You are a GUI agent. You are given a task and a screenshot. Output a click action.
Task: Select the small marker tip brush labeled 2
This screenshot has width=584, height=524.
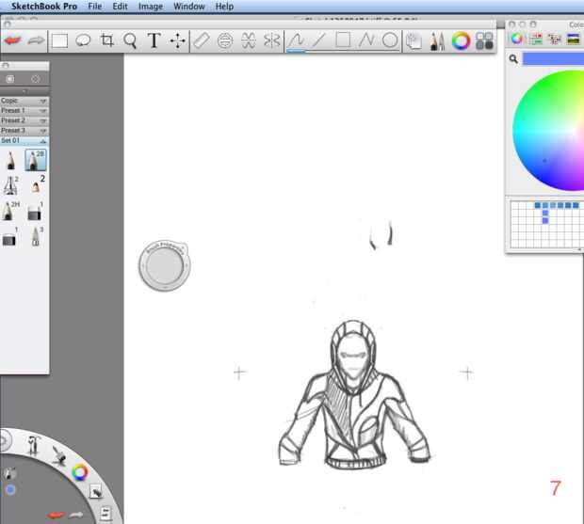coord(36,185)
